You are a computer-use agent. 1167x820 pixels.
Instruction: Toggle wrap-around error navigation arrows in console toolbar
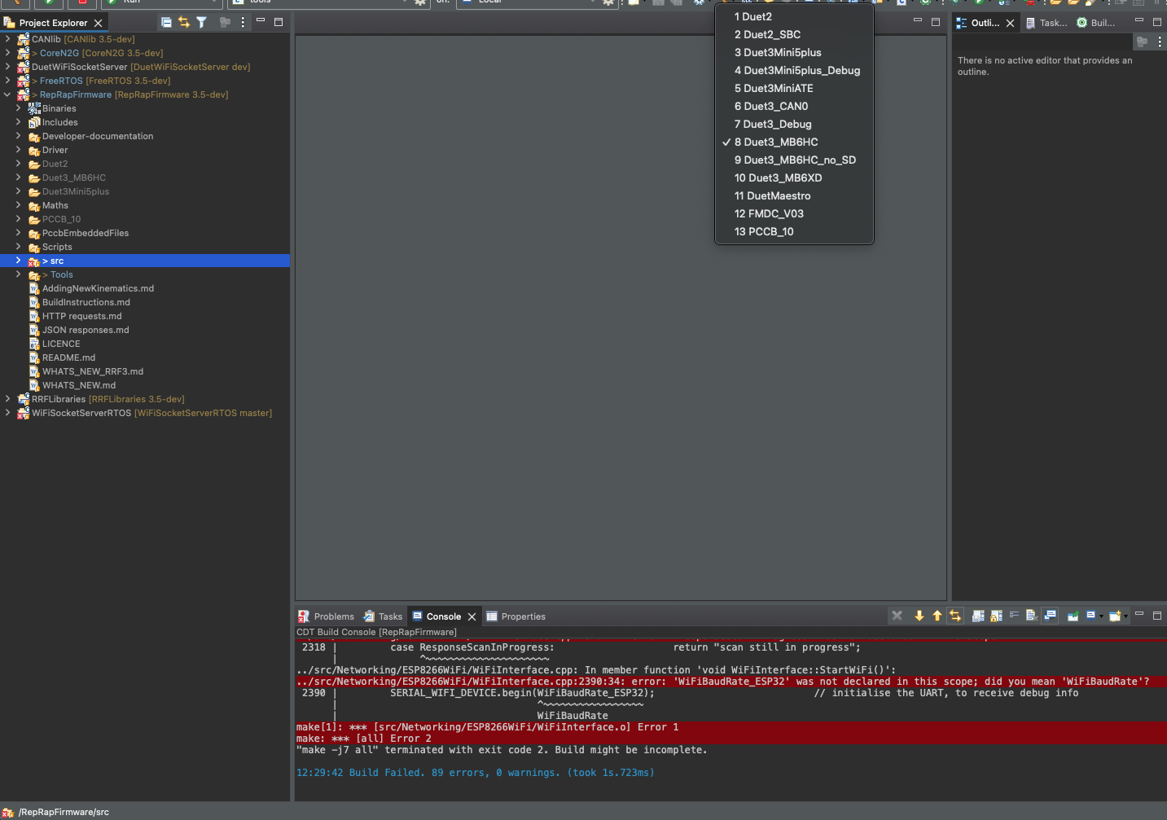[955, 616]
